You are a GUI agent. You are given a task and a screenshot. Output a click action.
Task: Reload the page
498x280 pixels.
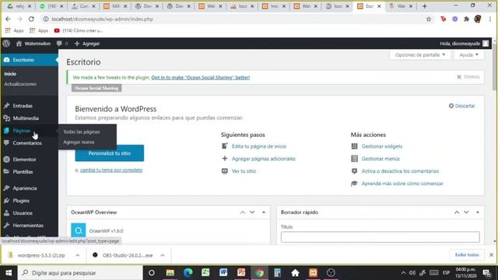click(x=31, y=19)
